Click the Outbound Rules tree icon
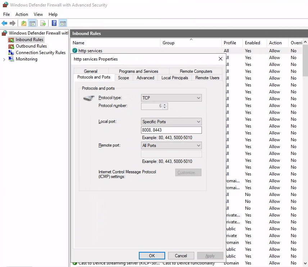Screen dimensions: 308x267 [11, 46]
